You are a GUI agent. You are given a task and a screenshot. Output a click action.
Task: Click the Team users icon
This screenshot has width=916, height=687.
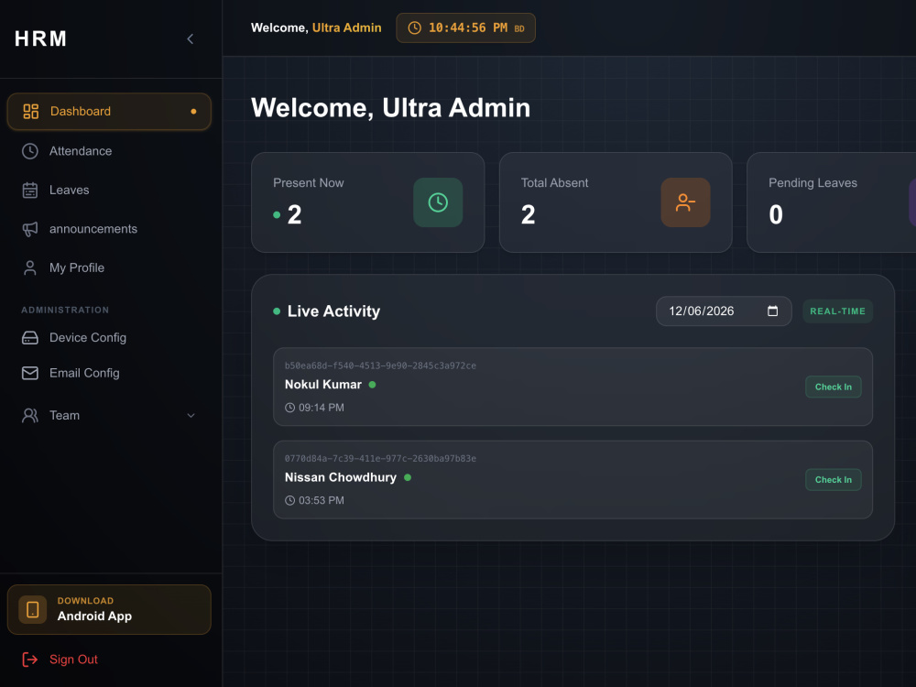[30, 415]
